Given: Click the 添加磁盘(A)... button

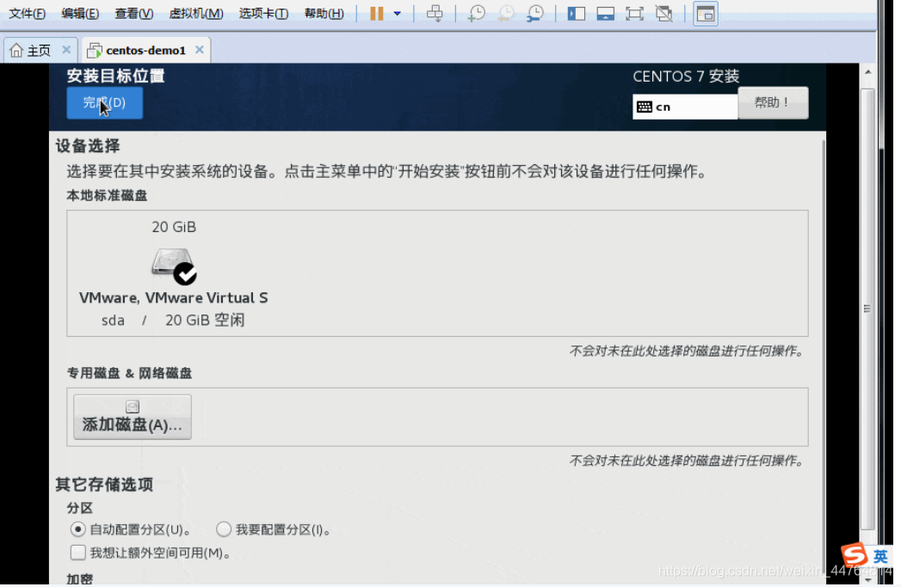Looking at the screenshot, I should tap(133, 417).
